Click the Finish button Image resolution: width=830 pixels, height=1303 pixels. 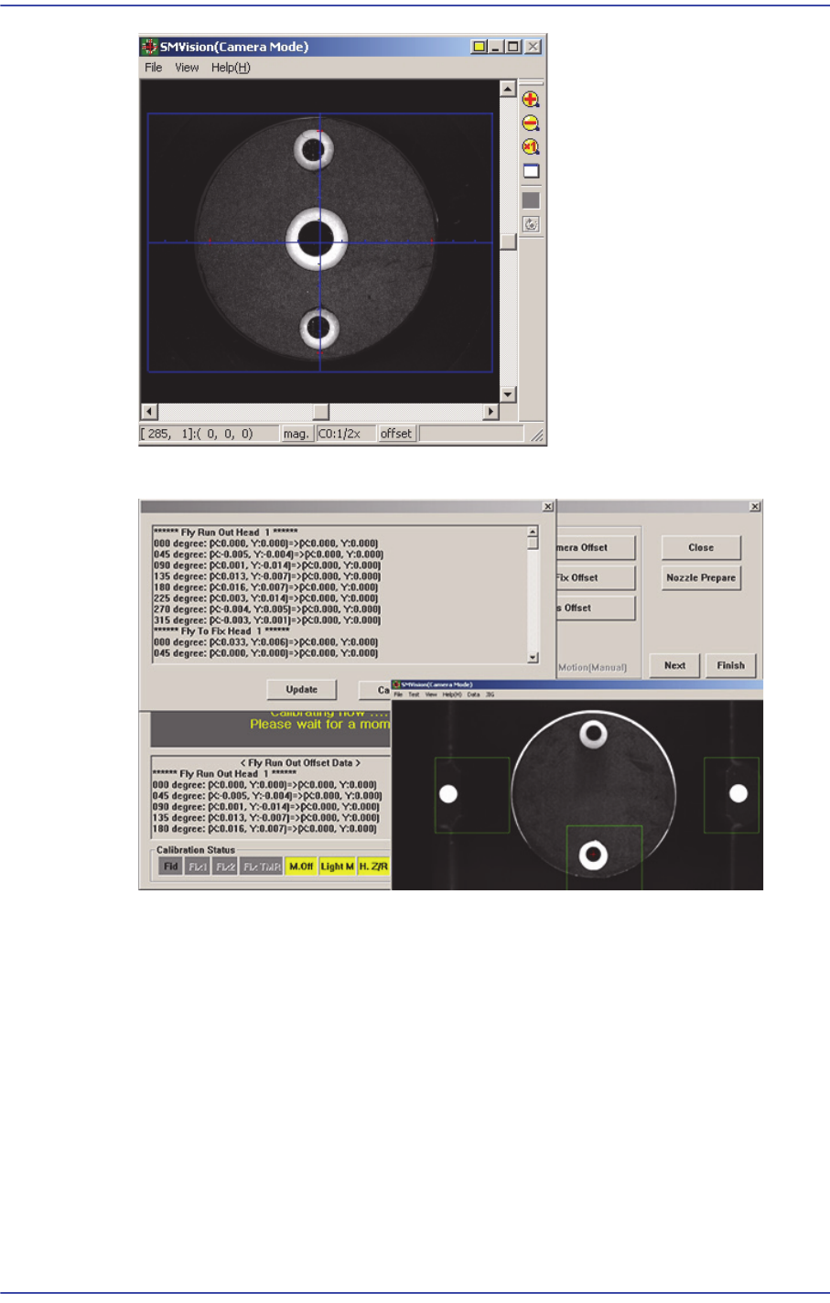pyautogui.click(x=730, y=665)
